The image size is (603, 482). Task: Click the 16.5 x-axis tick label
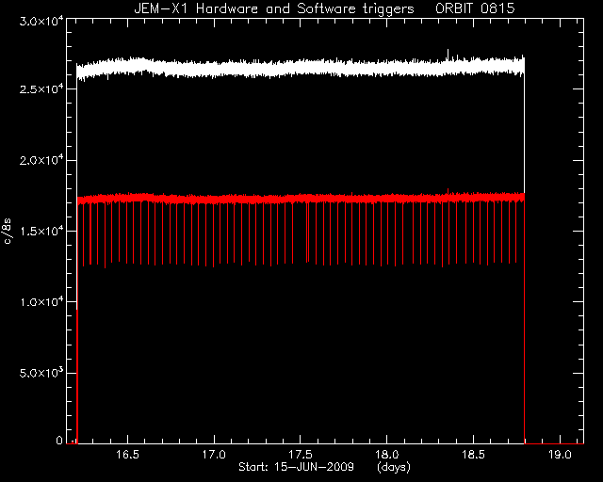click(x=127, y=455)
